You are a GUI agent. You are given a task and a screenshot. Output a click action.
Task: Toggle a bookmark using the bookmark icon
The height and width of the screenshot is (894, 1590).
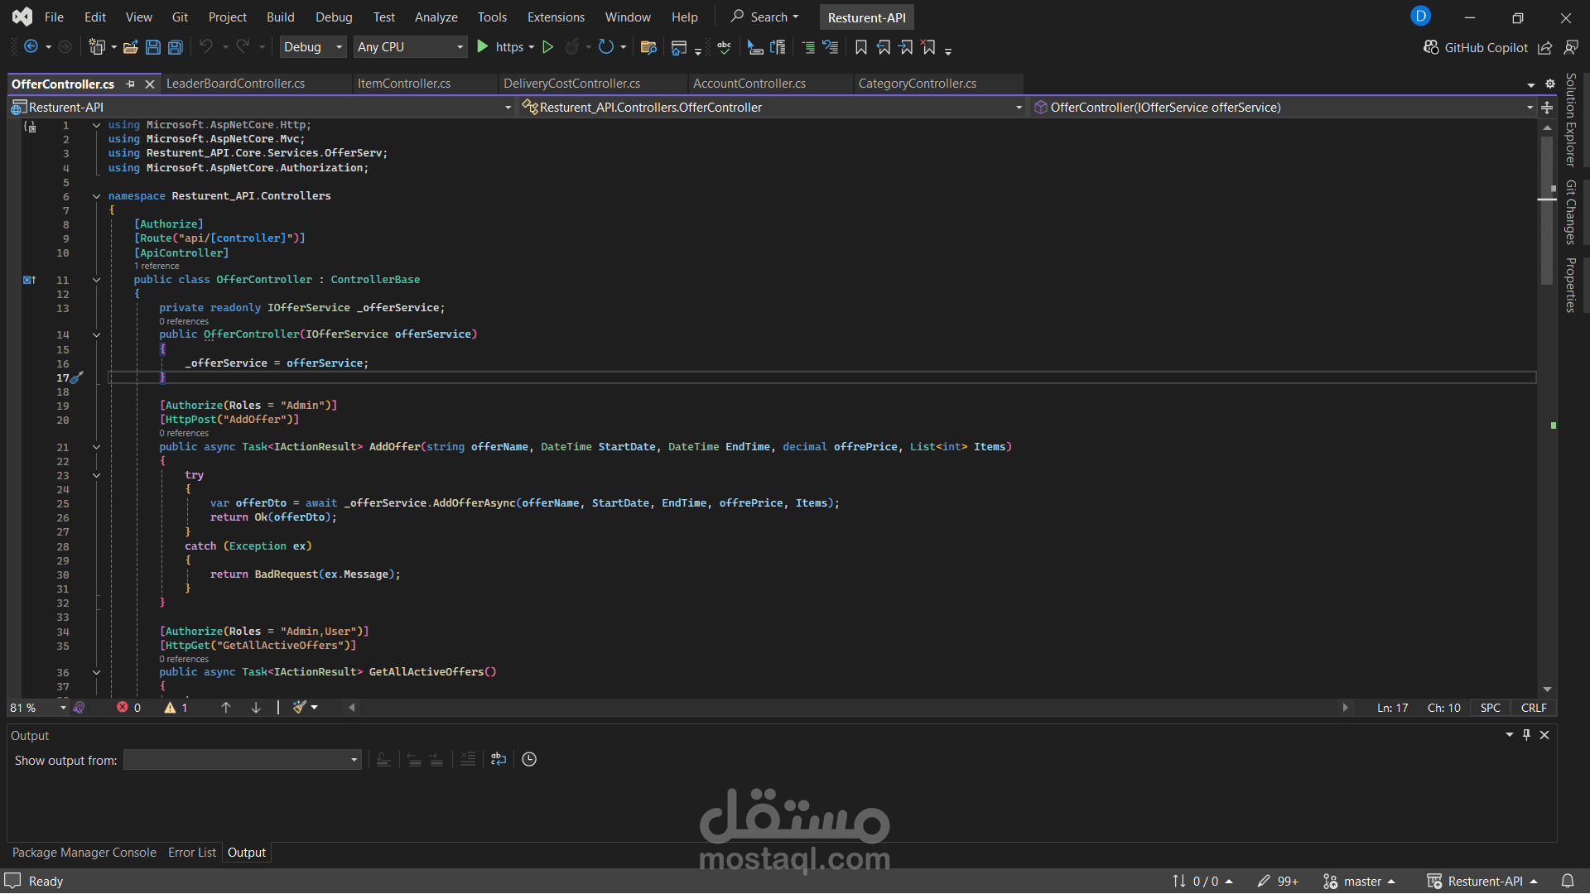pos(861,47)
